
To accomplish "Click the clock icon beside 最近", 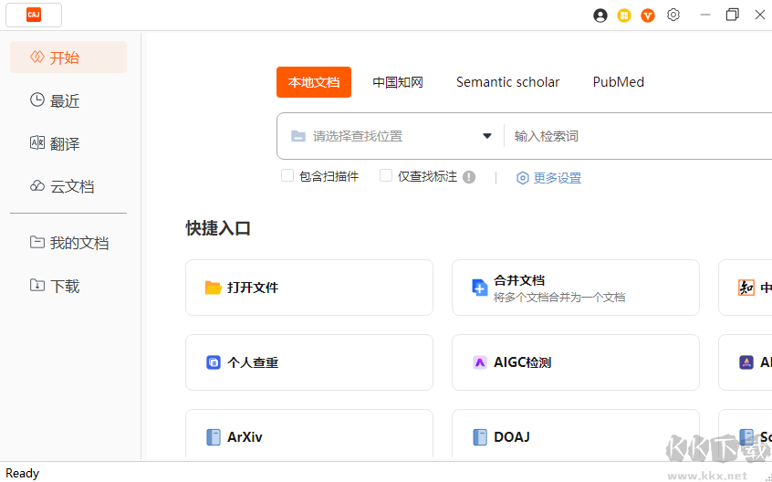I will (x=37, y=100).
